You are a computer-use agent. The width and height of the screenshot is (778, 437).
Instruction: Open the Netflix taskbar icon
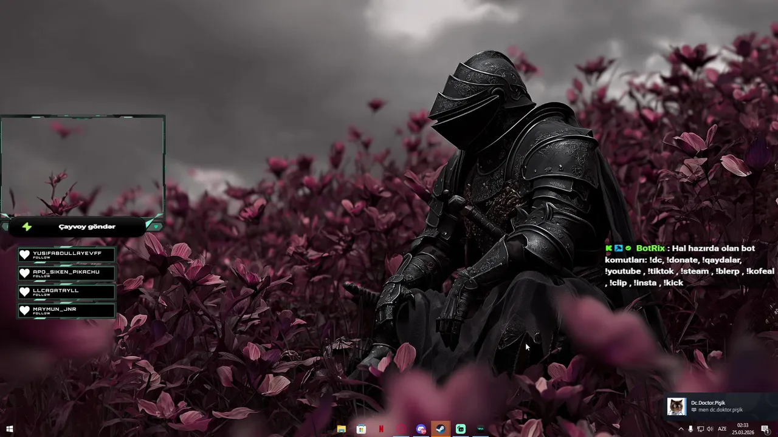click(381, 429)
